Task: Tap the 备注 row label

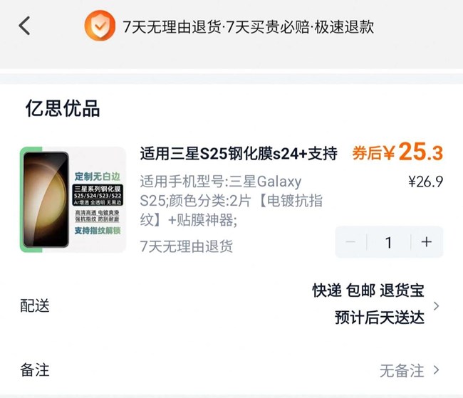Action: [35, 370]
